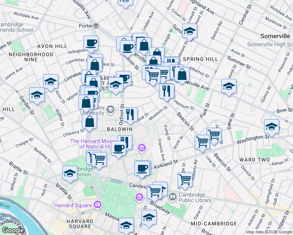This screenshot has height=235, width=293.
Task: Click the Somerville city label
Action: [x=275, y=36]
